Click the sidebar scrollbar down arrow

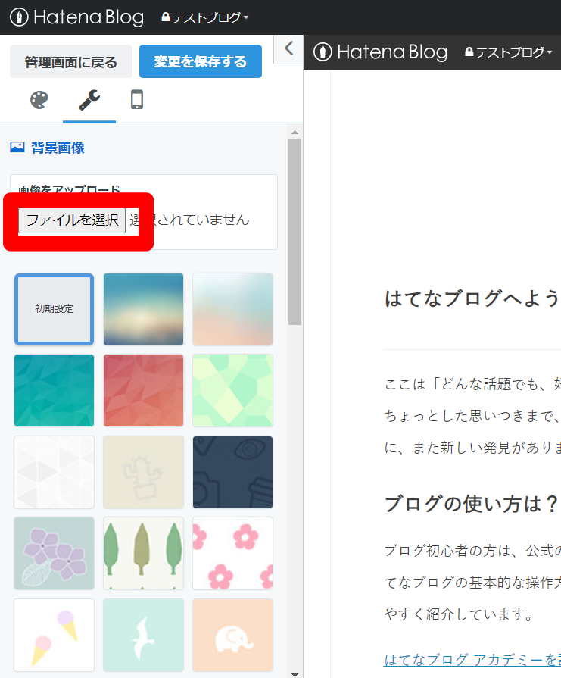click(295, 674)
